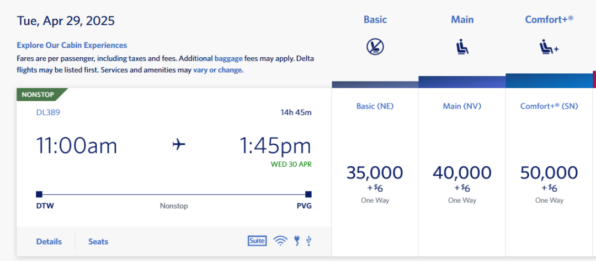Choose the Basic (NE) 35,000 miles fare

coord(375,172)
